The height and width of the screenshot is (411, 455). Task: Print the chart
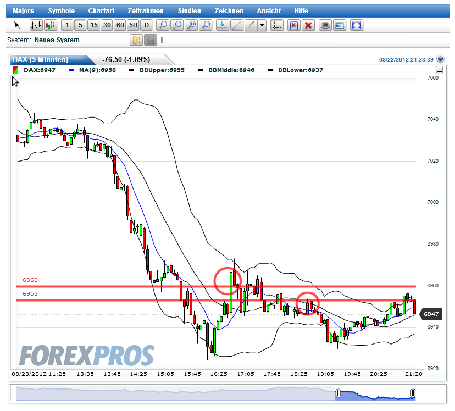325,25
